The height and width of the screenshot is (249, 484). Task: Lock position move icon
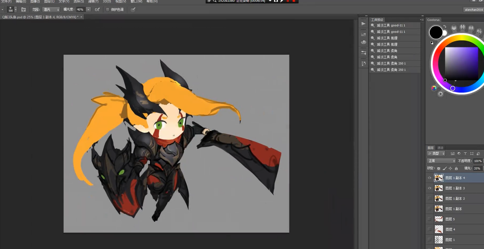450,168
